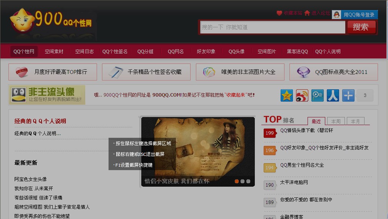Open 经典的ＱＱ个人说明... article link
Viewport: 388px width, 219px height.
(x=38, y=134)
